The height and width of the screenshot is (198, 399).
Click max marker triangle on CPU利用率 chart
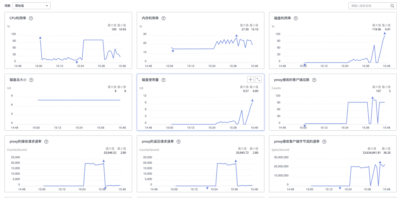40,38
